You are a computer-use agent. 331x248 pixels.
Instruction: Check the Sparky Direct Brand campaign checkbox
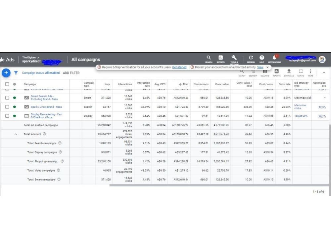coord(7,107)
